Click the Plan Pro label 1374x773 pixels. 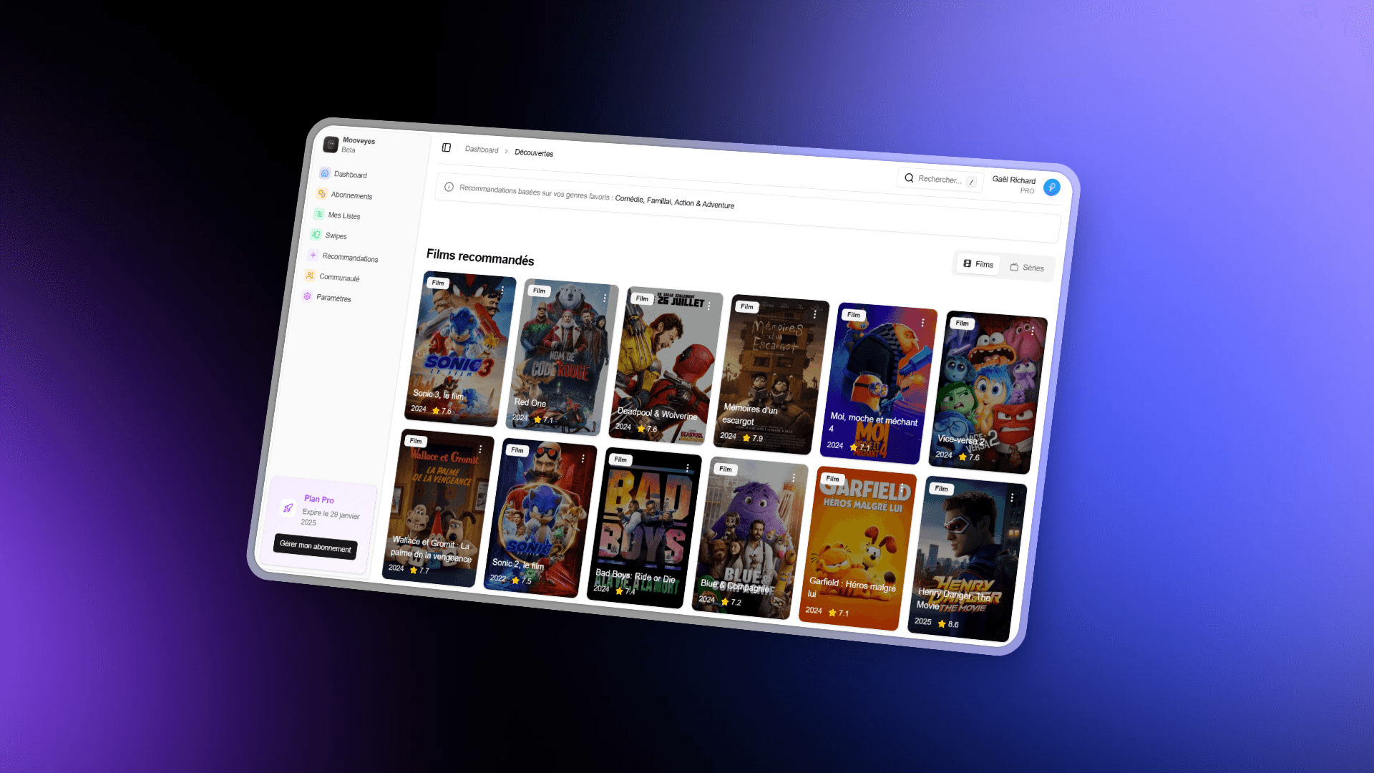319,499
